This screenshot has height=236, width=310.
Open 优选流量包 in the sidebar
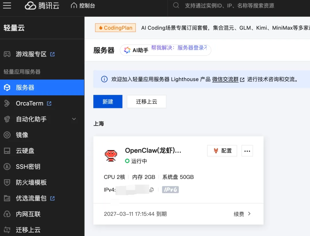point(31,198)
